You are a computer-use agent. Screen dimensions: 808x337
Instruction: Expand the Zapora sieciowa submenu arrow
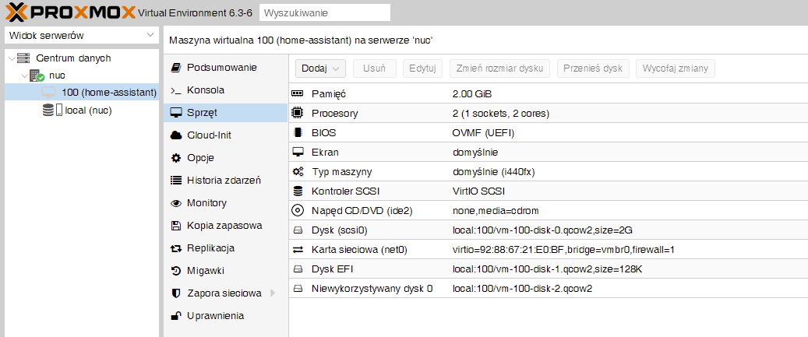coord(273,293)
